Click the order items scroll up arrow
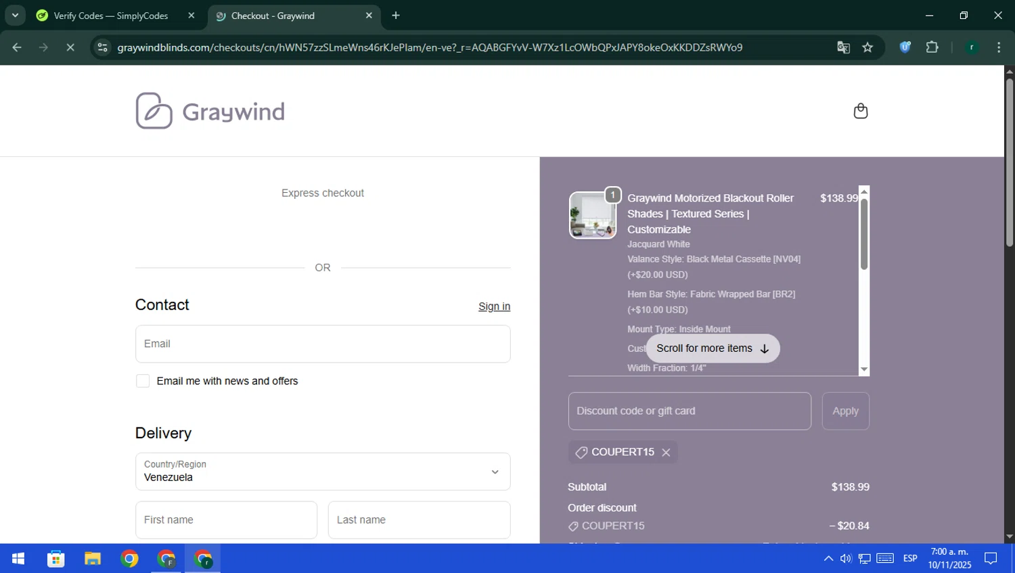Viewport: 1015px width, 573px height. point(863,191)
